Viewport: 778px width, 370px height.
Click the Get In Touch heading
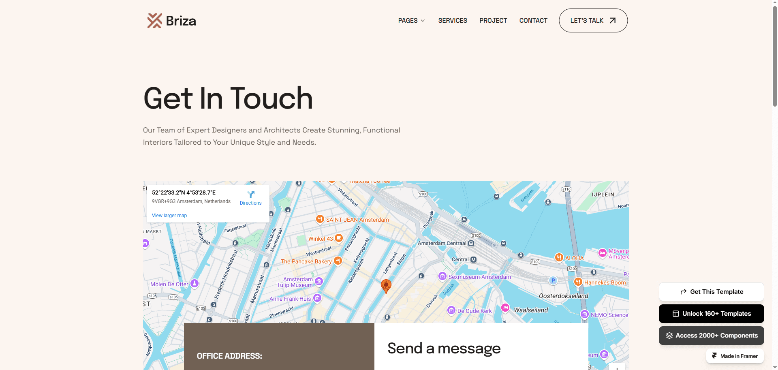[228, 98]
